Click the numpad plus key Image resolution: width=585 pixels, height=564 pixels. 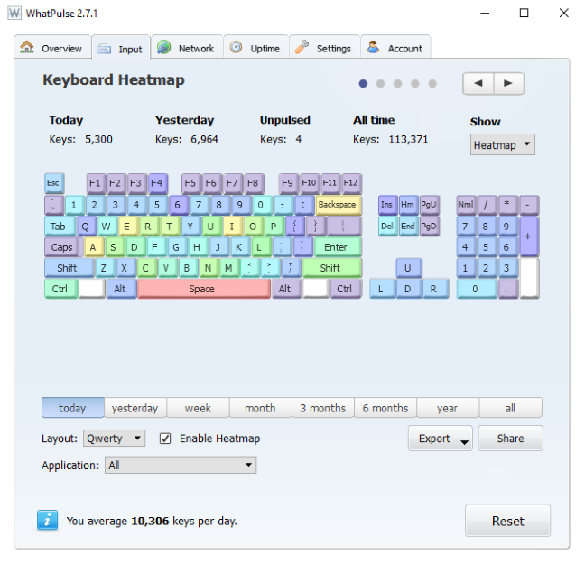click(529, 236)
